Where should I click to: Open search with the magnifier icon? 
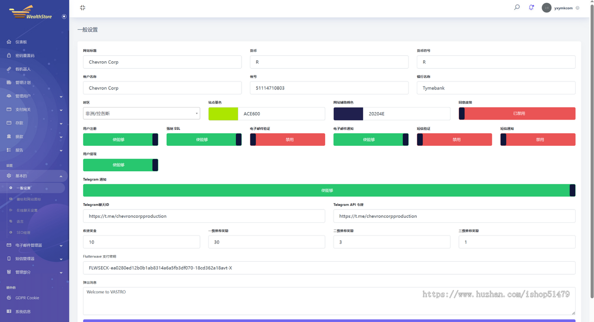pos(517,7)
